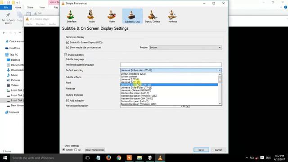Launch Chrome from the taskbar

[x=119, y=158]
